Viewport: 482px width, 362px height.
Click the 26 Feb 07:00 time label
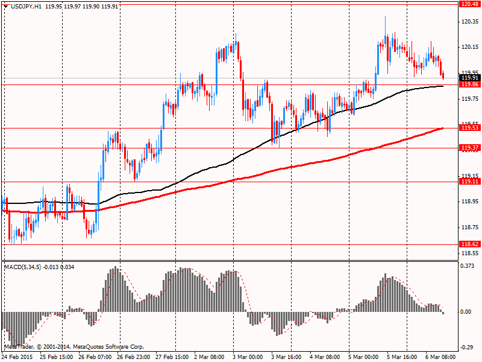pyautogui.click(x=95, y=357)
